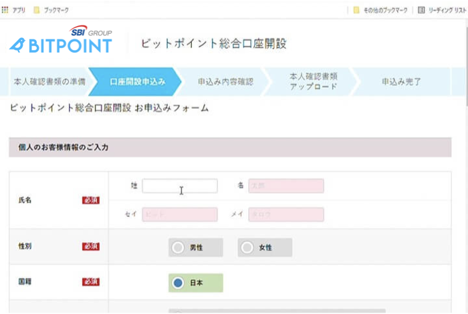Jump to the 申込み完了 step
Screen dimensions: 468x314
(x=401, y=82)
